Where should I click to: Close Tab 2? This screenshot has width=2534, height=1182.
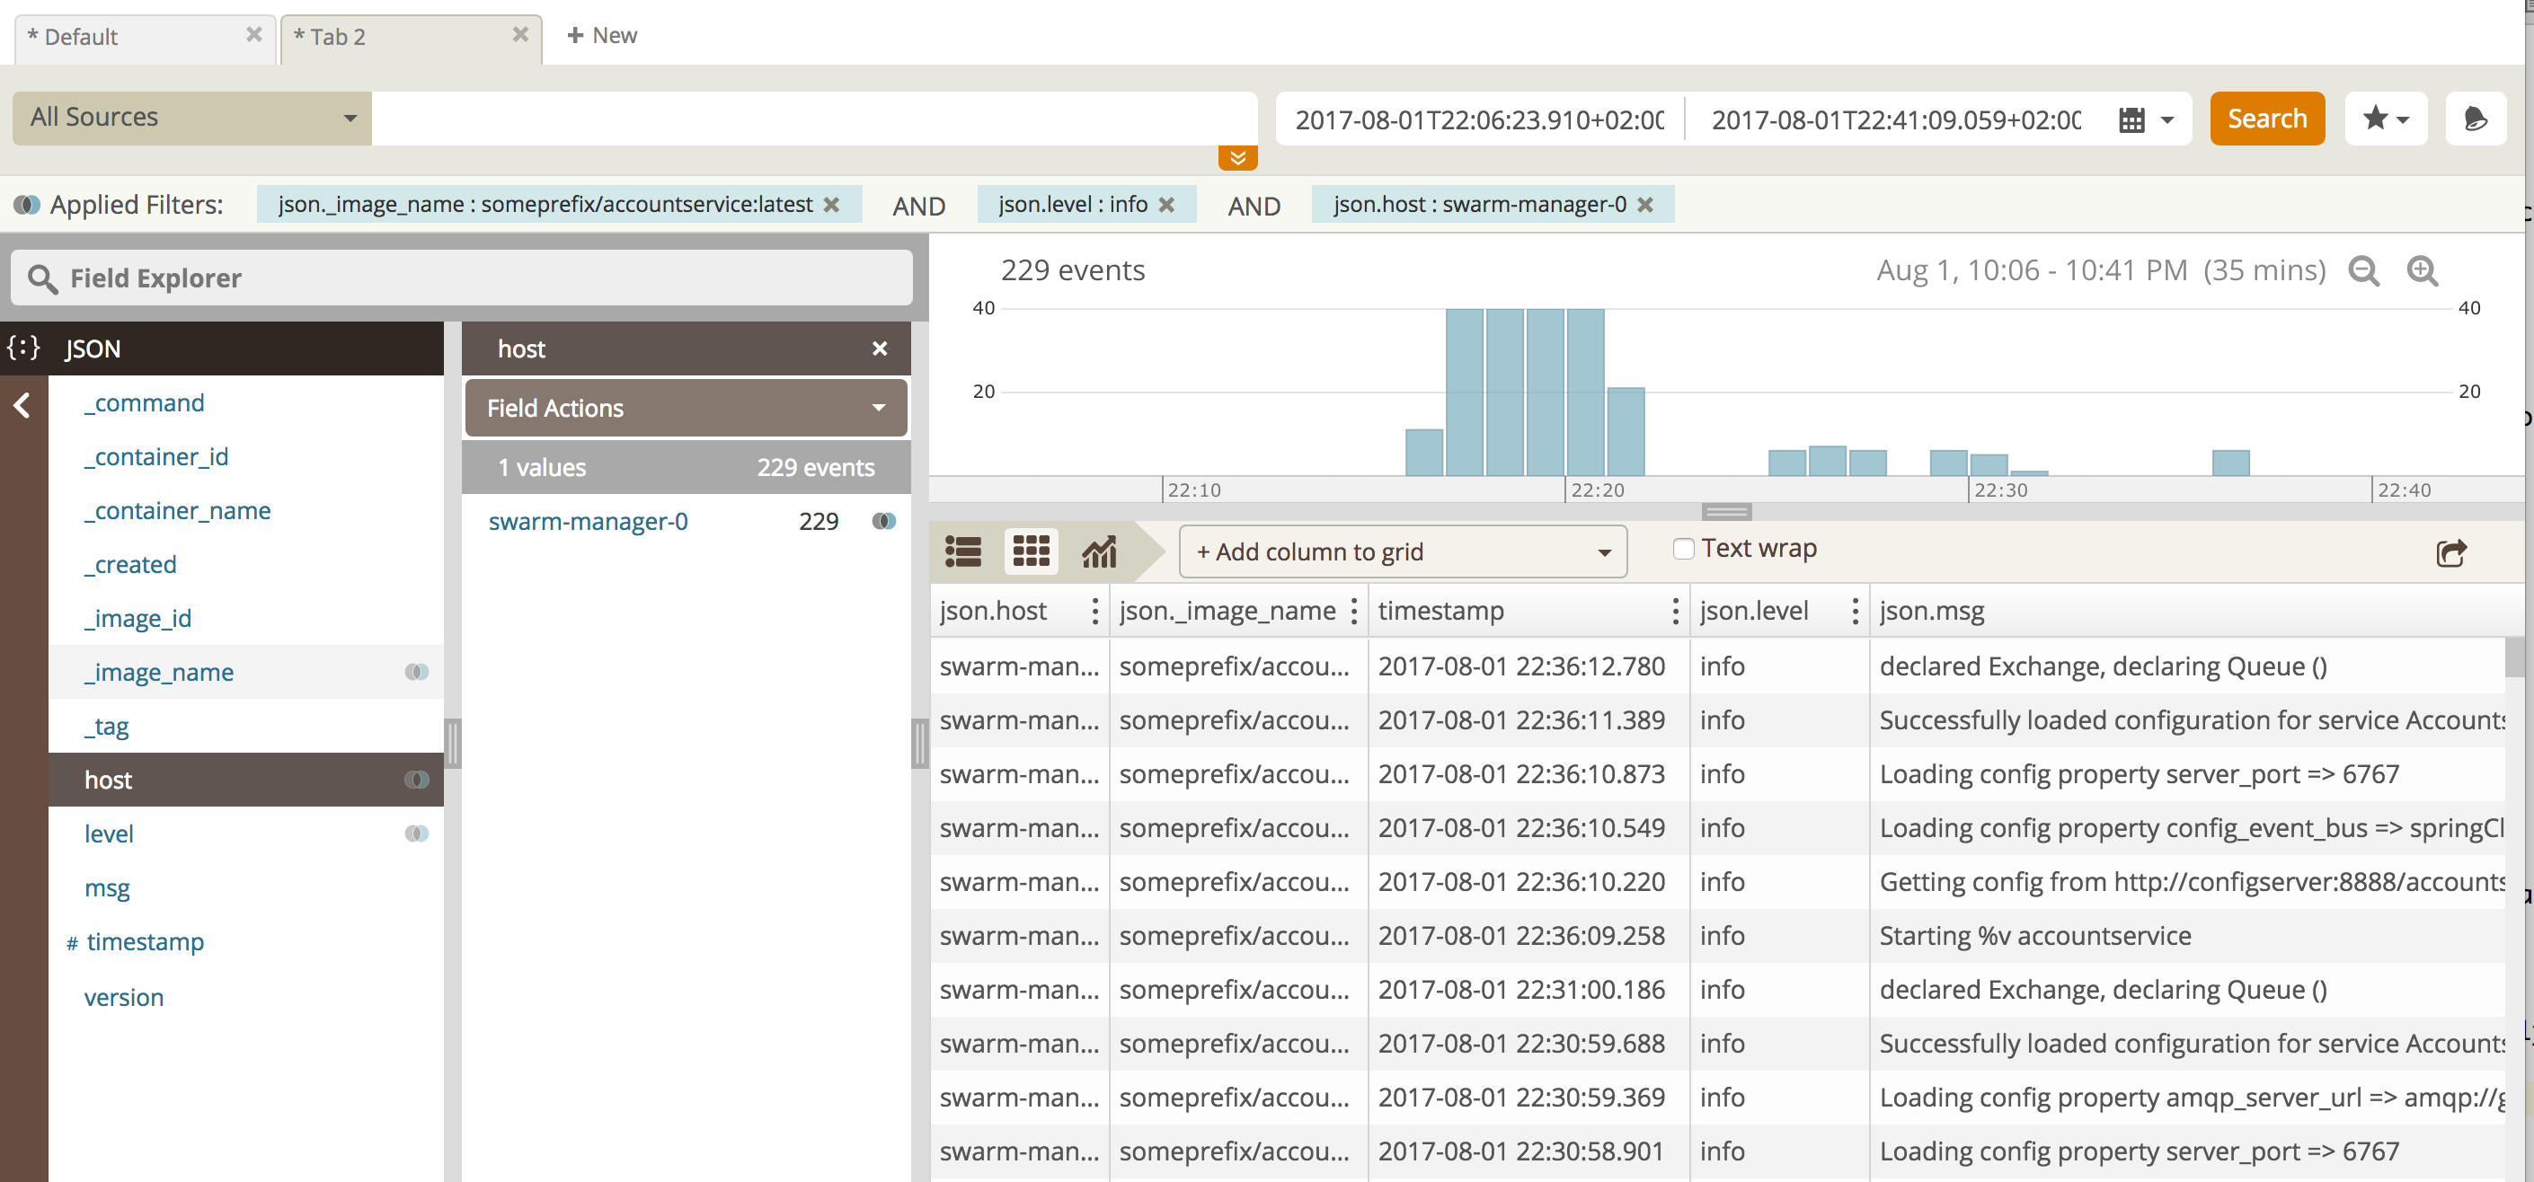(x=520, y=35)
